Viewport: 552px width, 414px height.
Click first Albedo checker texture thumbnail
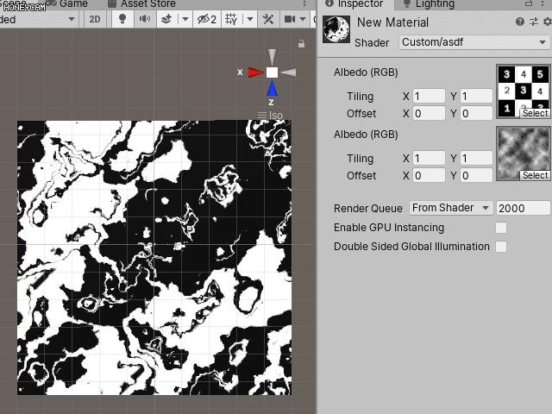(x=524, y=91)
